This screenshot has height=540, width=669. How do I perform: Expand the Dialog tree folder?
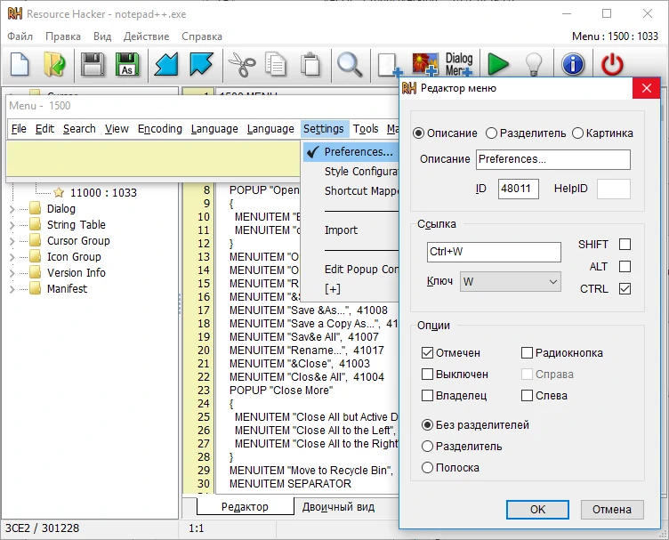(12, 209)
